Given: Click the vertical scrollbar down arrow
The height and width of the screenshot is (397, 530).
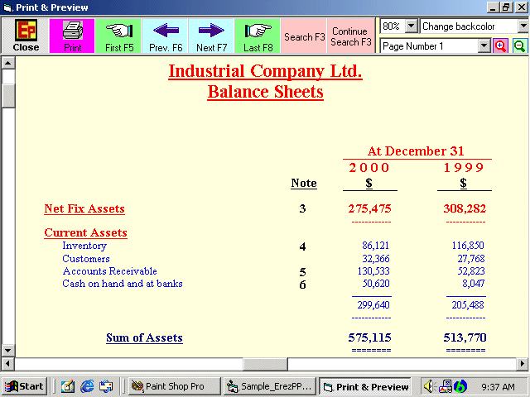Looking at the screenshot, I should [x=7, y=350].
